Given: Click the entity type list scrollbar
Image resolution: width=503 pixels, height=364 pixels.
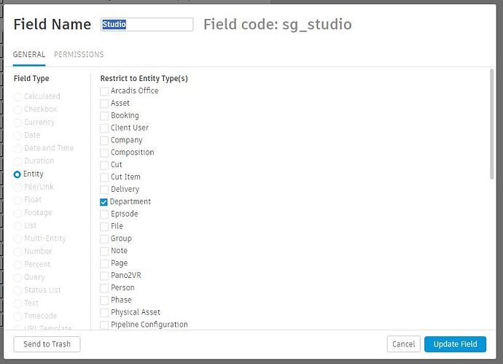Looking at the screenshot, I should coord(492,124).
